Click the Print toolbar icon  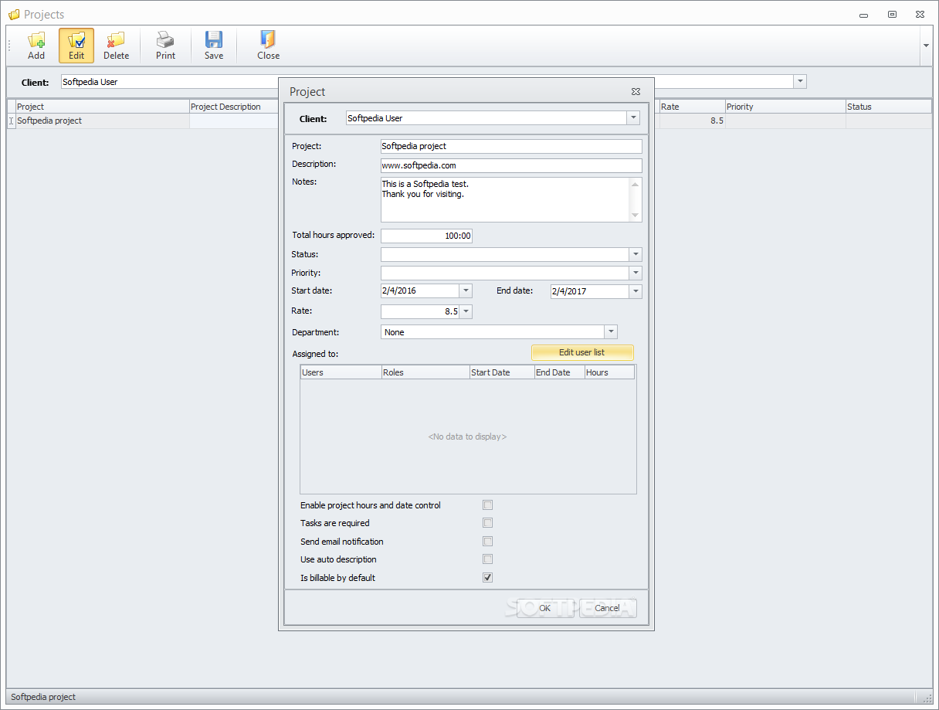(165, 46)
